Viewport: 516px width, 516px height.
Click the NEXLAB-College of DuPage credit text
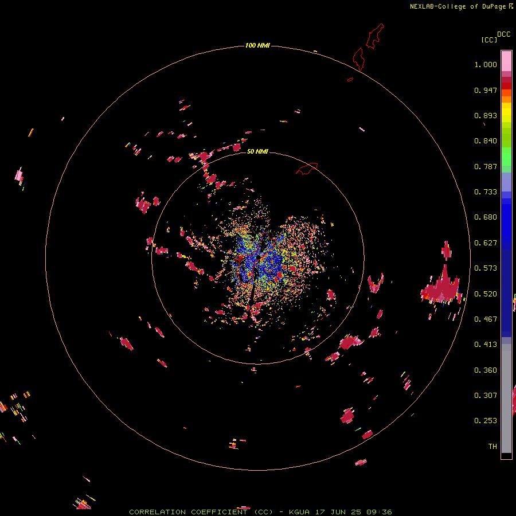(458, 6)
